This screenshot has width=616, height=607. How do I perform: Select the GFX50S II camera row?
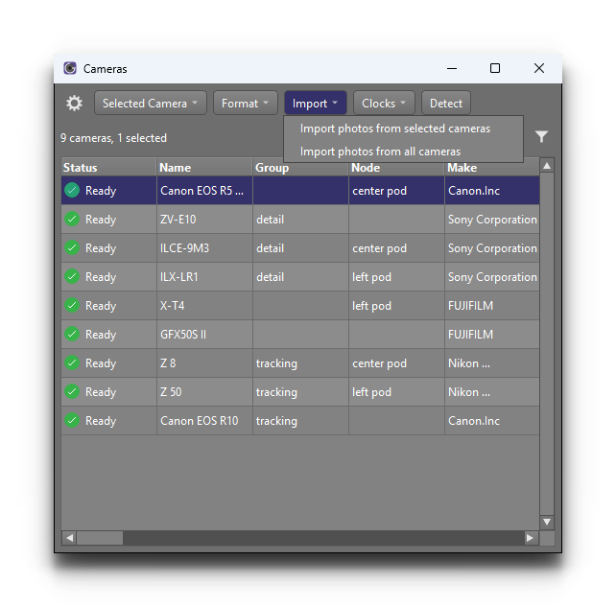point(300,334)
